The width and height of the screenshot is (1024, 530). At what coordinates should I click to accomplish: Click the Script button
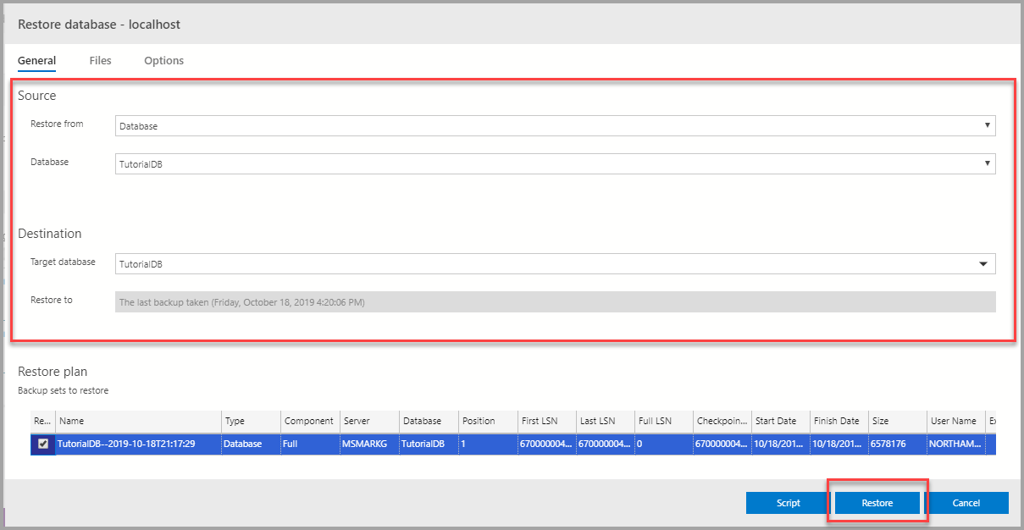[x=787, y=502]
